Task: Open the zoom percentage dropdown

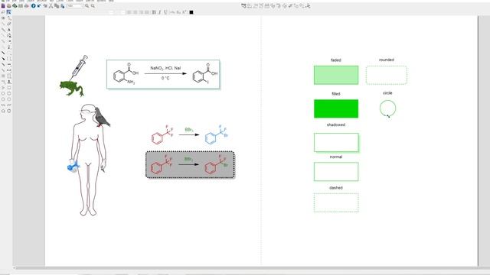Action: [75, 6]
